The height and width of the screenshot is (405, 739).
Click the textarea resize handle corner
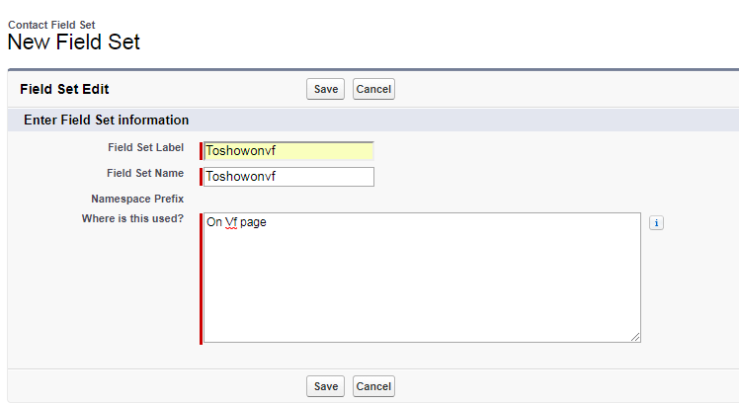635,337
